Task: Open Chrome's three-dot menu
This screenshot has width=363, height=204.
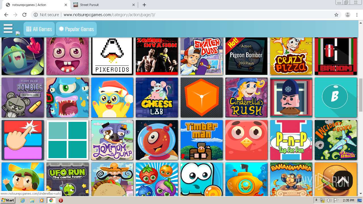Action: pos(357,15)
